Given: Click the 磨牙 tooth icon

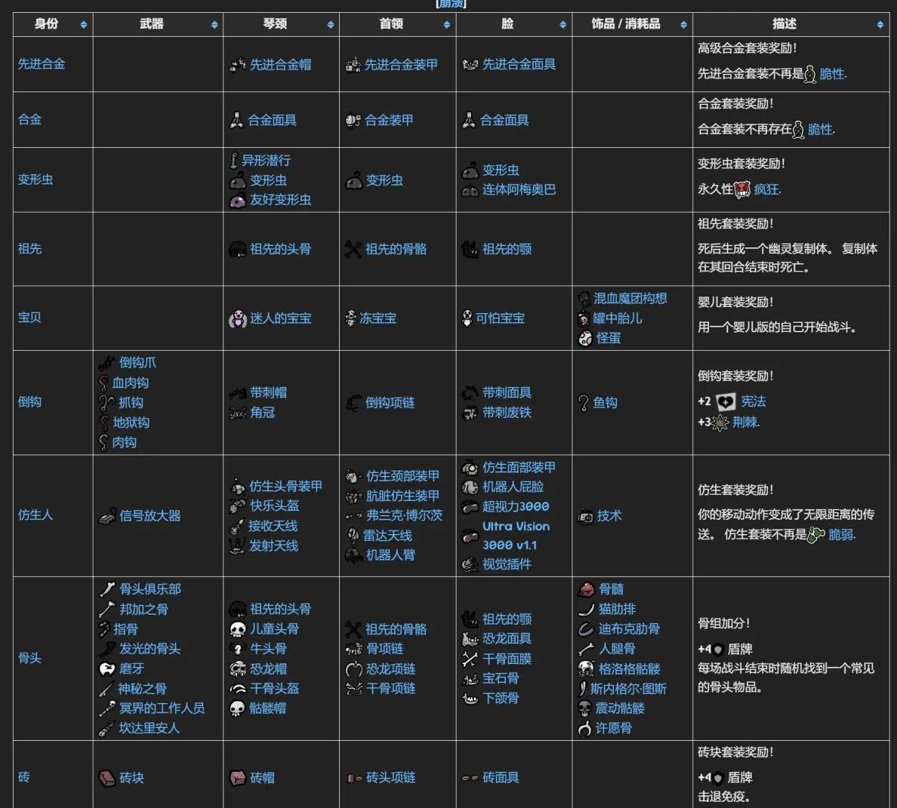Looking at the screenshot, I should [x=107, y=669].
